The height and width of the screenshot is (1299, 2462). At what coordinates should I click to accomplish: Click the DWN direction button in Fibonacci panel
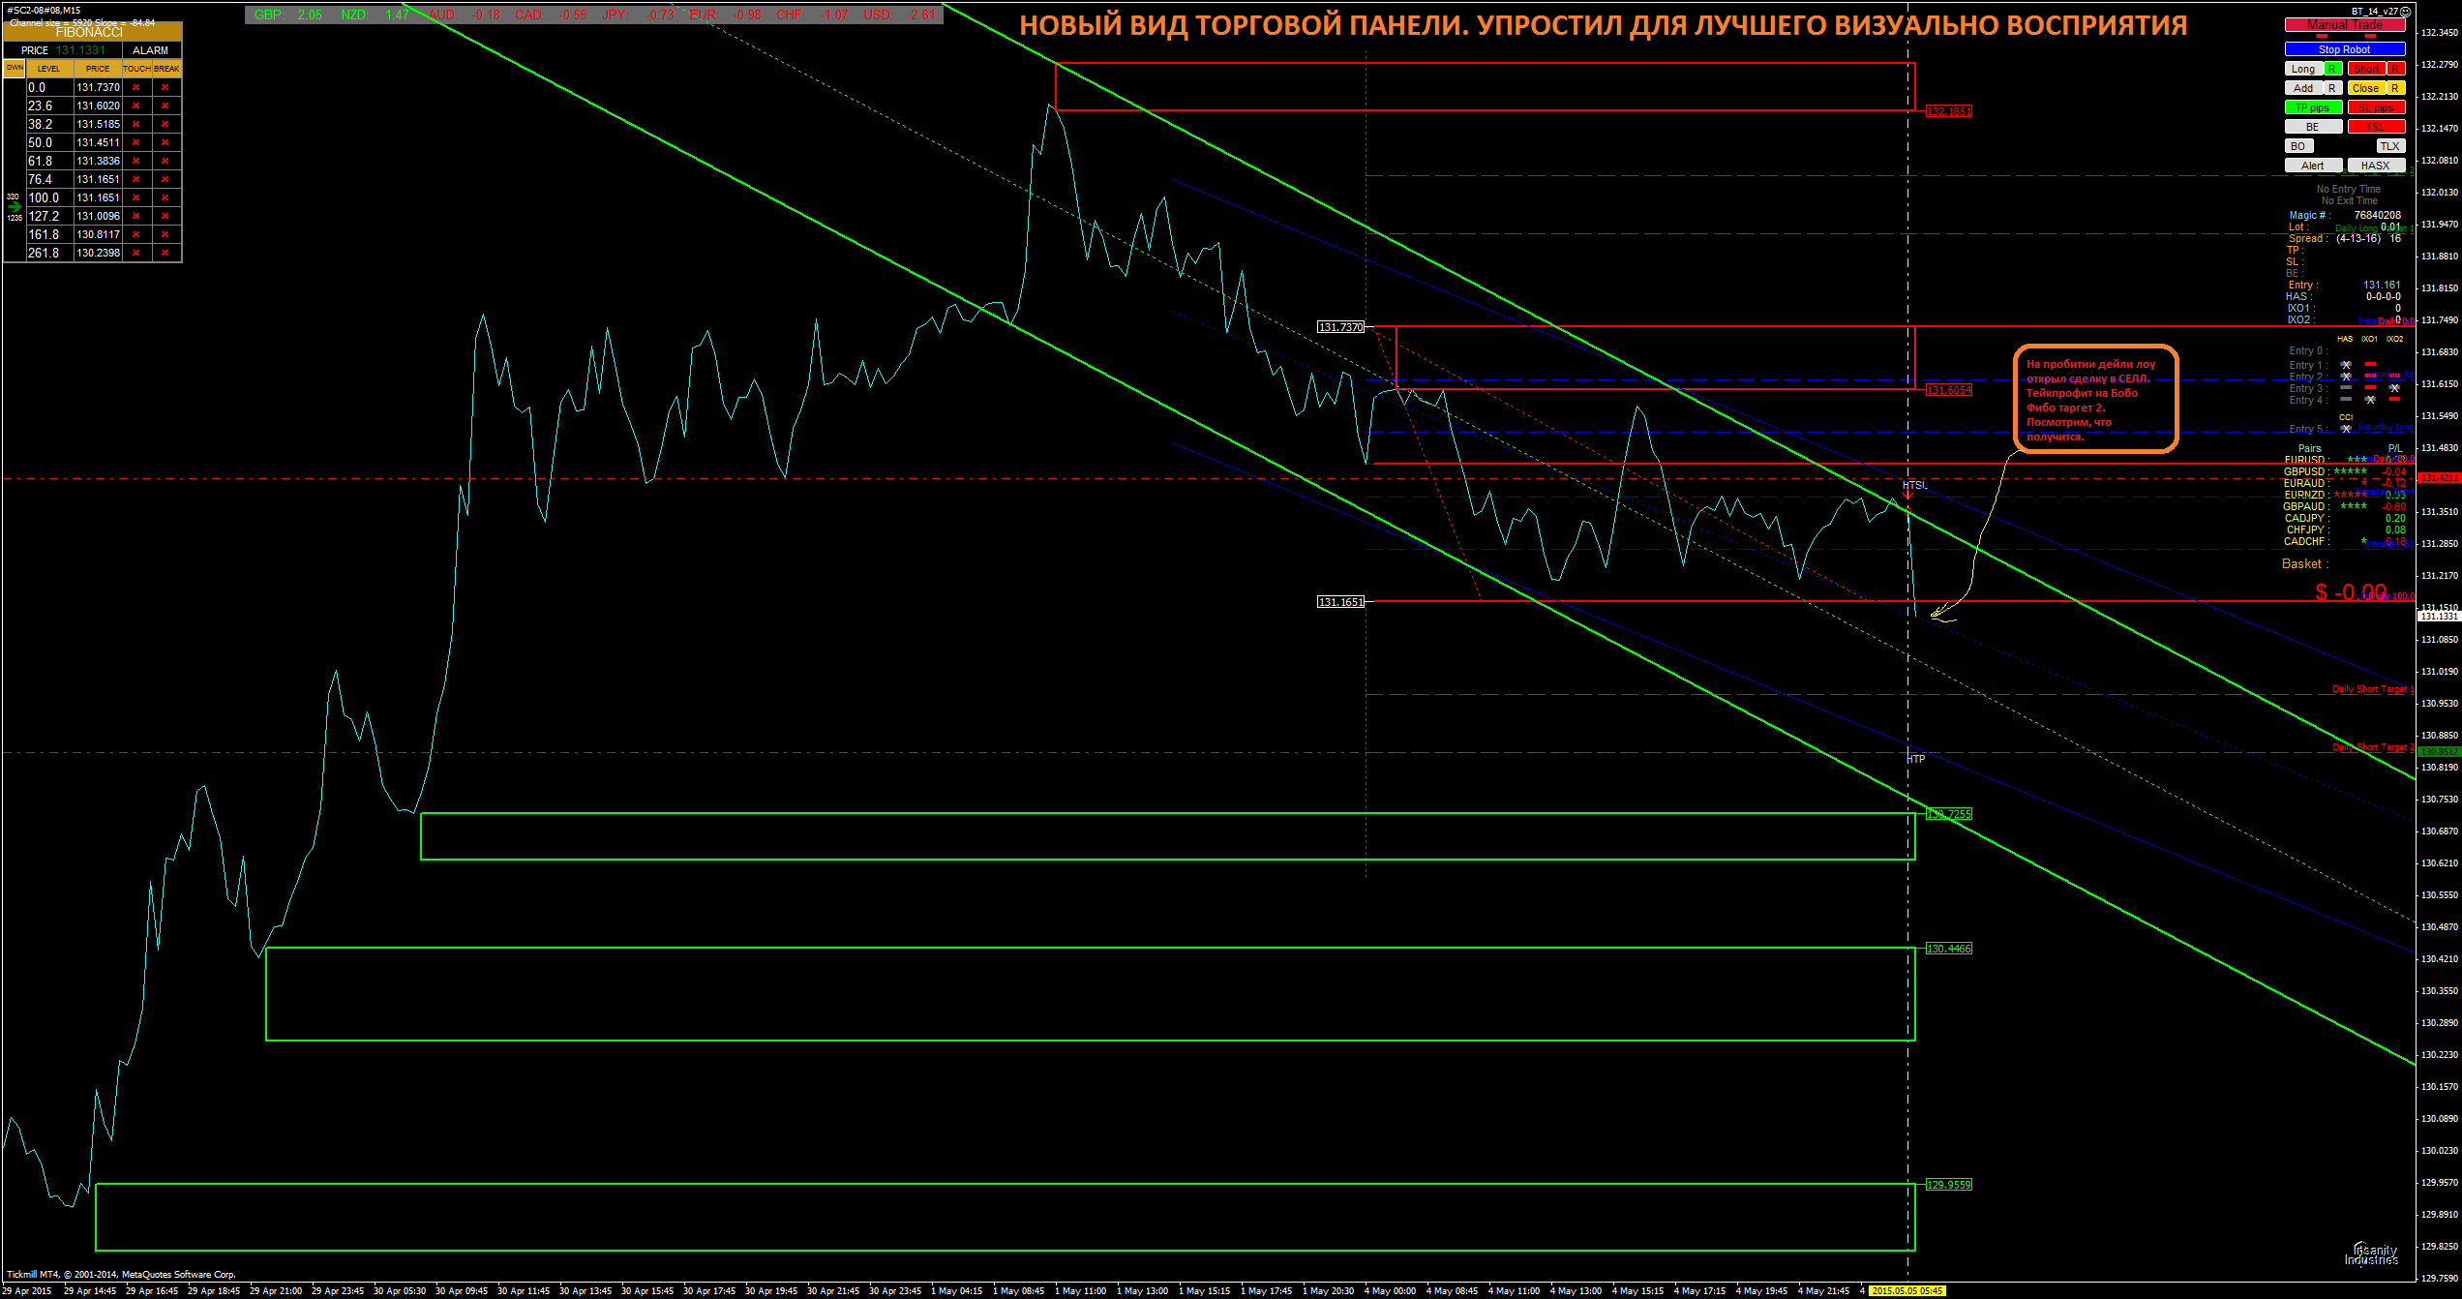click(x=15, y=68)
